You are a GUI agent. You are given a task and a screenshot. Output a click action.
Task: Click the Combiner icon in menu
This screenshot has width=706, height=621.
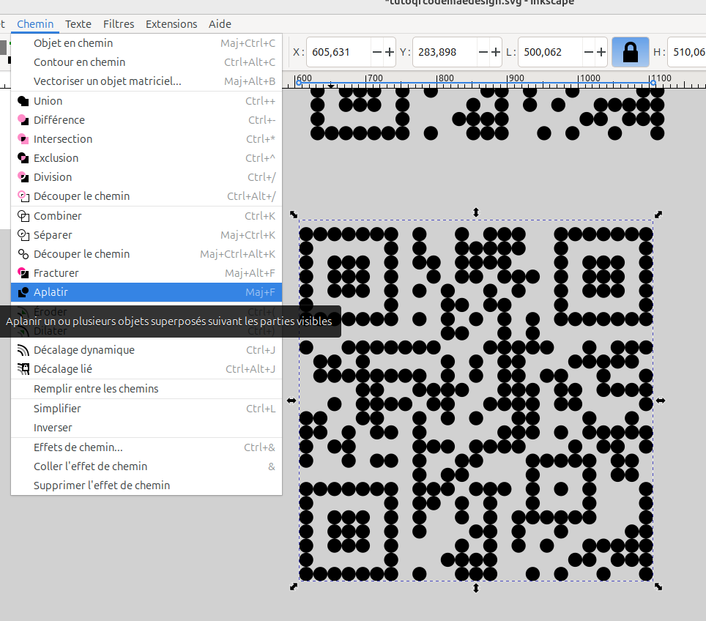pyautogui.click(x=23, y=216)
